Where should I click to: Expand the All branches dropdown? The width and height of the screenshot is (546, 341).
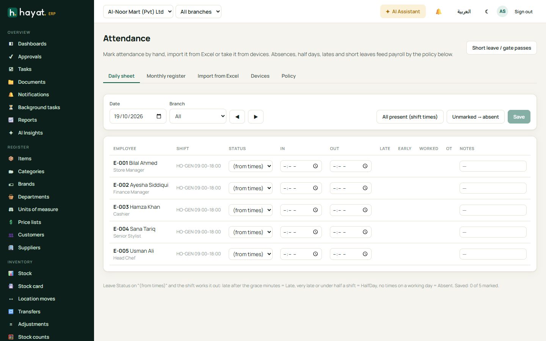pyautogui.click(x=198, y=12)
